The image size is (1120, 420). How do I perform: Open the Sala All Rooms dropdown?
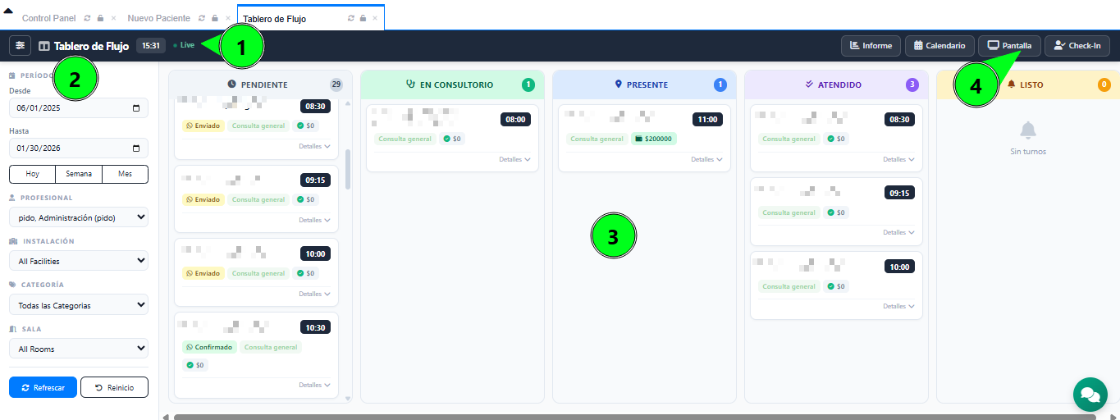point(79,349)
